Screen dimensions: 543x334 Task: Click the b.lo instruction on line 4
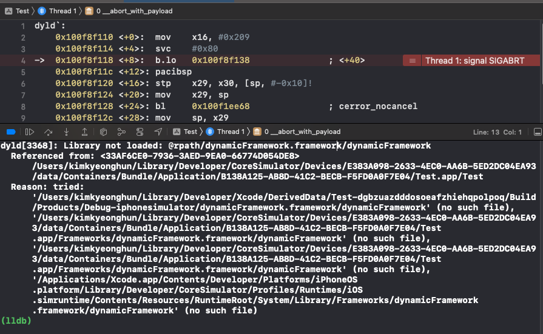point(166,60)
